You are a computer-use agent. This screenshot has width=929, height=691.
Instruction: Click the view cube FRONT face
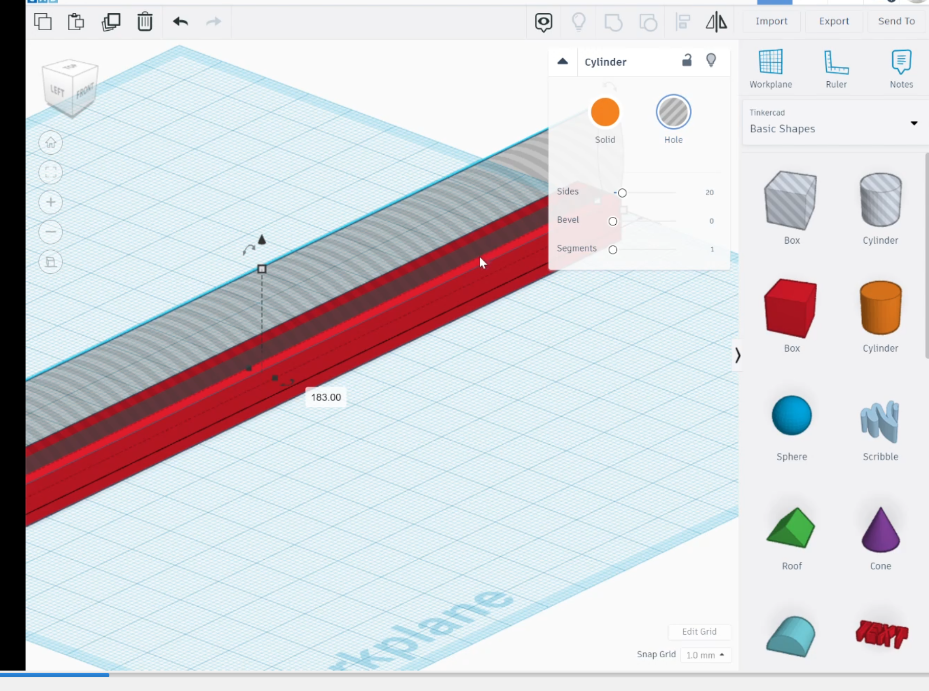(x=85, y=92)
